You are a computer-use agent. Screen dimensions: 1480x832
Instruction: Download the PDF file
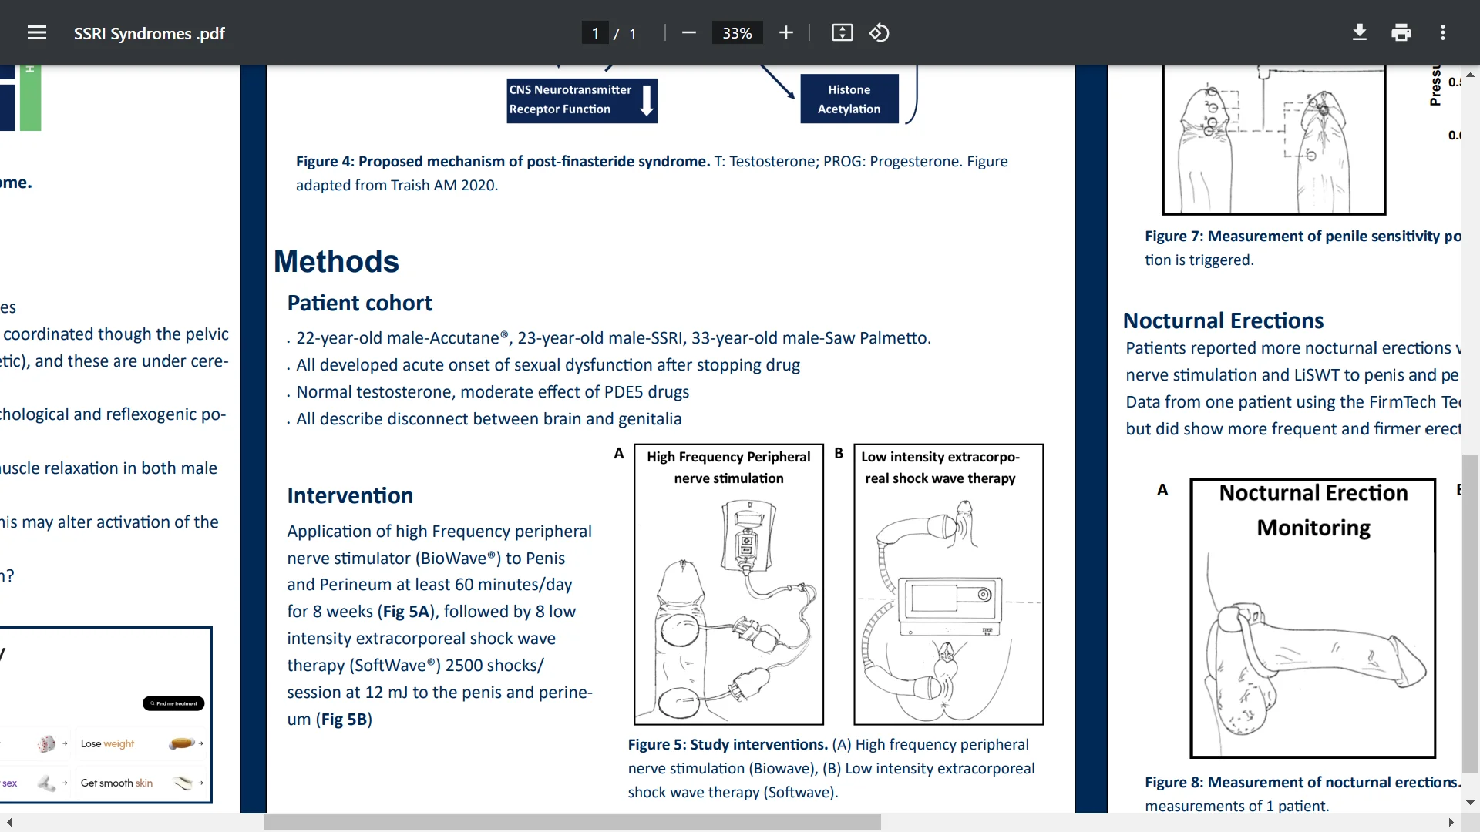(1360, 32)
